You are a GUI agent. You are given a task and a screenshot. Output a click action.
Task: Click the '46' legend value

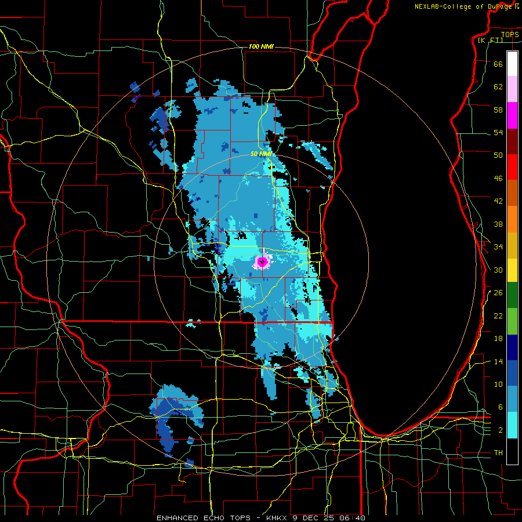(498, 179)
